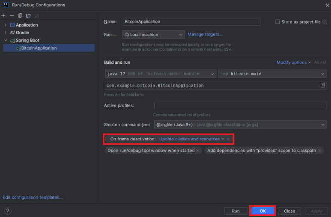Viewport: 331px width, 217px height.
Task: Click into the Name input field
Action: point(191,22)
